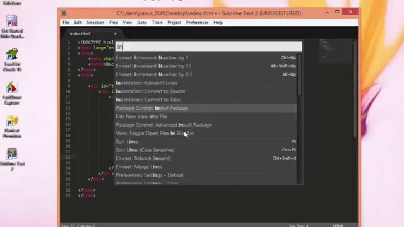Open the Goto menu
Image resolution: width=404 pixels, height=227 pixels.
(142, 22)
